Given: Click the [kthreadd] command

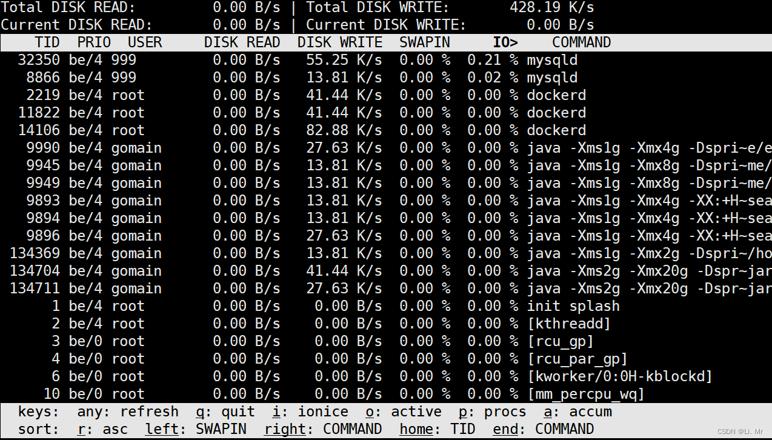Looking at the screenshot, I should point(569,324).
